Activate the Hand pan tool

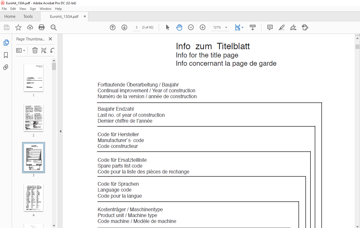tap(179, 27)
